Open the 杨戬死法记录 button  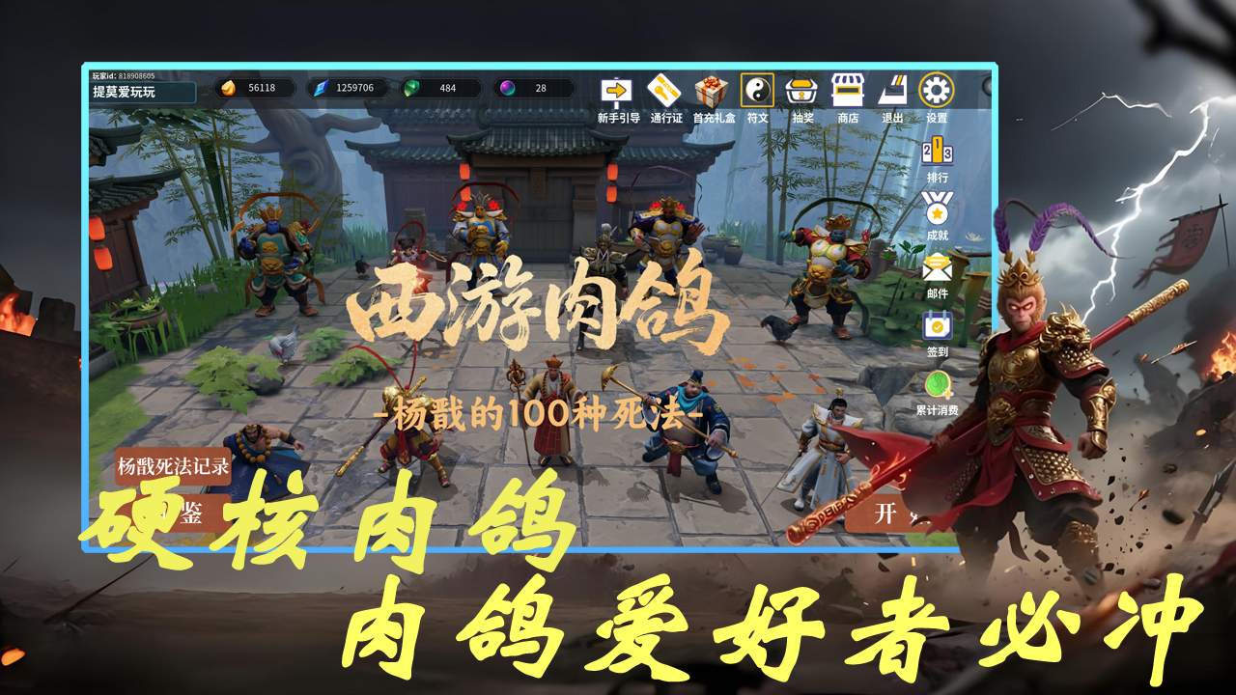point(174,467)
